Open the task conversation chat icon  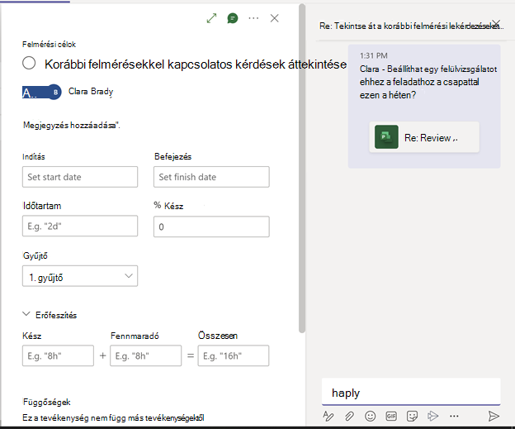[x=233, y=18]
